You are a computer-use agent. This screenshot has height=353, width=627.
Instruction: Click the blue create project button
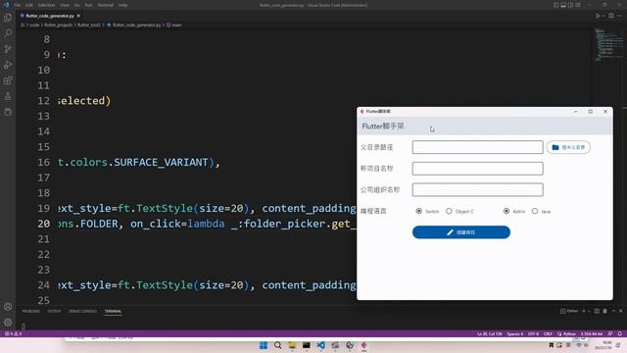(461, 232)
